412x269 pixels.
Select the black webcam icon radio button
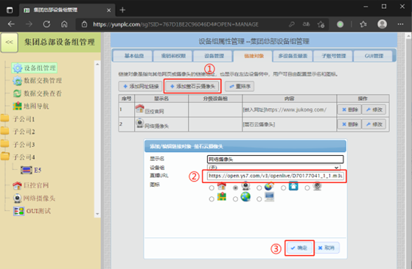point(235,188)
